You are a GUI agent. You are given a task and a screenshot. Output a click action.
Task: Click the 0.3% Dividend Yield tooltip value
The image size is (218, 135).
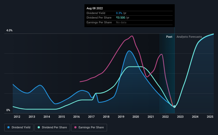click(x=119, y=13)
